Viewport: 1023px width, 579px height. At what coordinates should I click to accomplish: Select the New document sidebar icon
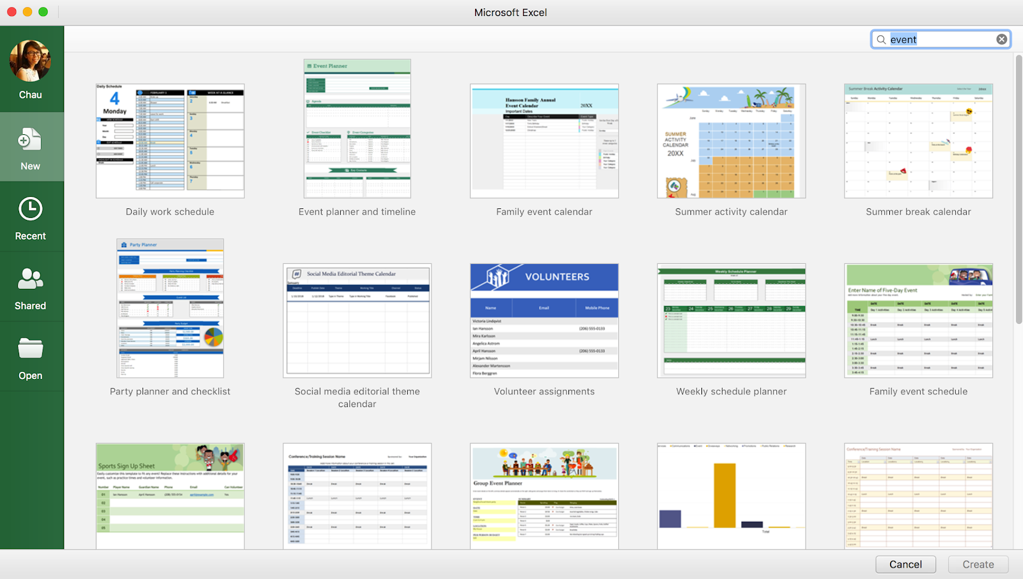tap(30, 139)
